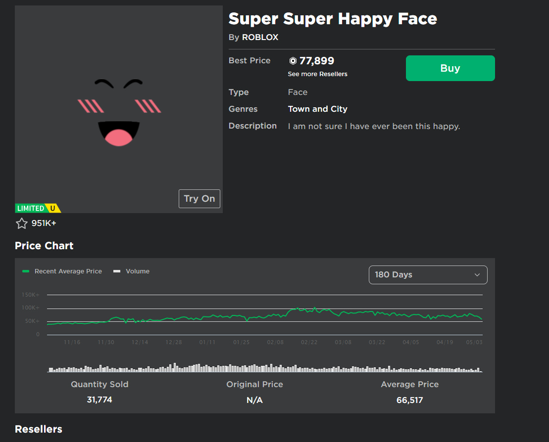Click the 02/22 date on chart axis

(x=309, y=342)
